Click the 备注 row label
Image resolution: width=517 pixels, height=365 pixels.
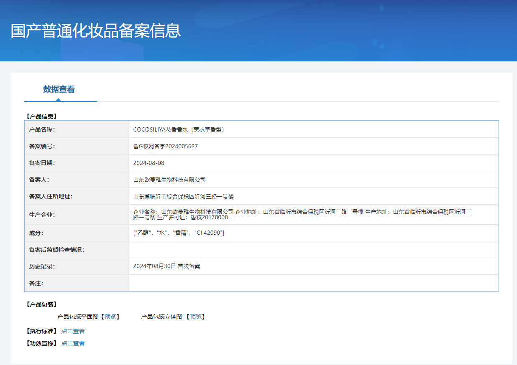tap(36, 283)
